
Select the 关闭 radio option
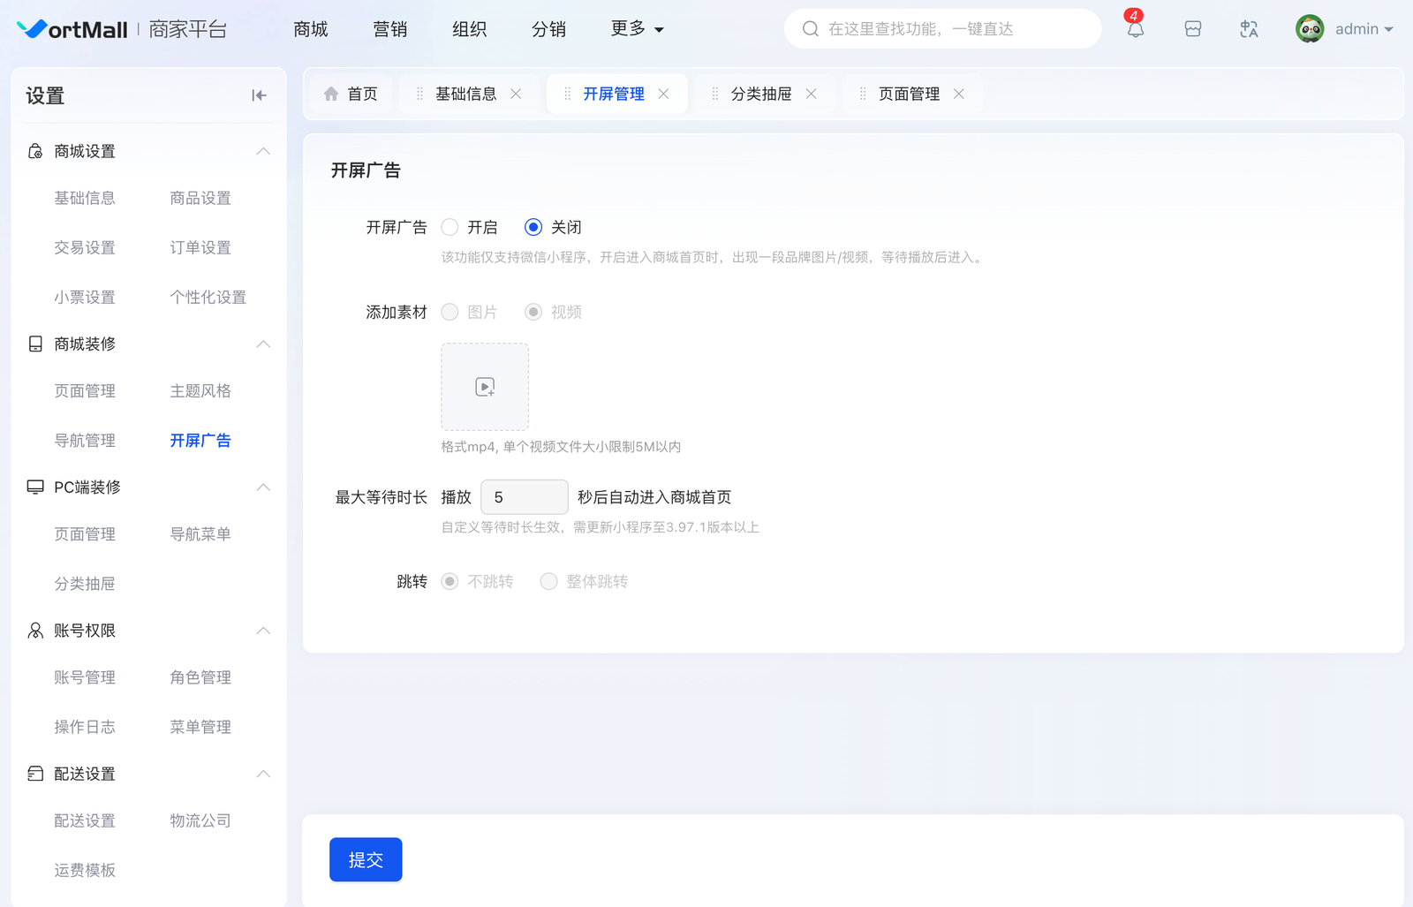click(x=533, y=227)
